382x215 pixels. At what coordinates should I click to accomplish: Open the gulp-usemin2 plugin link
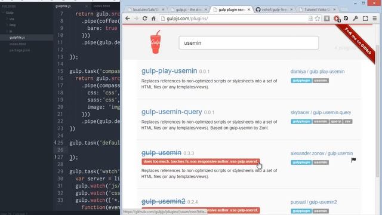[163, 201]
